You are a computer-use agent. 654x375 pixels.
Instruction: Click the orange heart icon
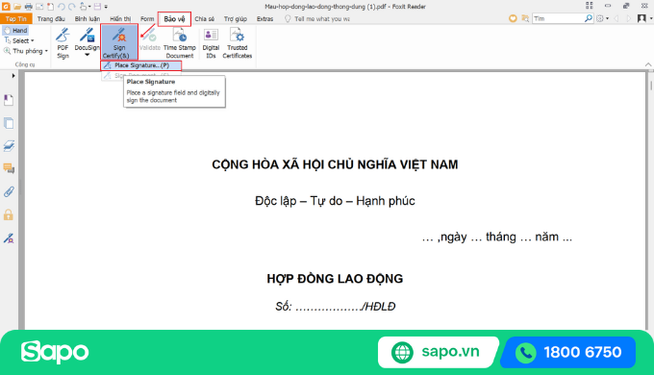pyautogui.click(x=513, y=18)
